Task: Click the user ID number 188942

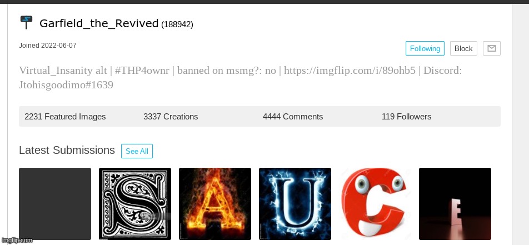Action: tap(177, 24)
